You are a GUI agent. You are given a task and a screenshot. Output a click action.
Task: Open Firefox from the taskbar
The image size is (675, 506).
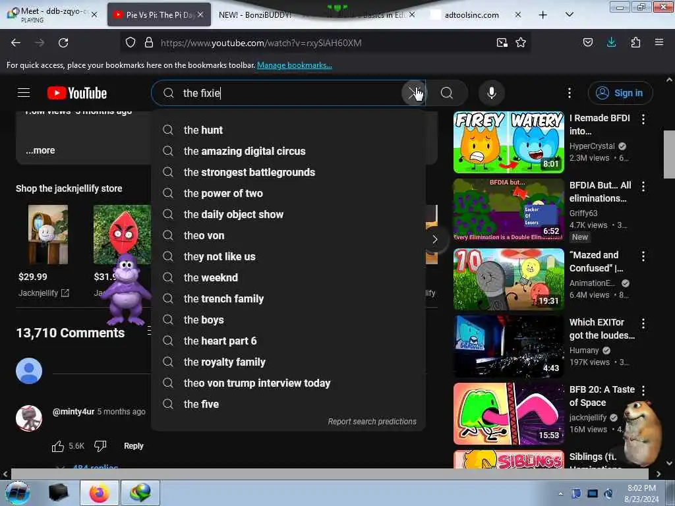click(x=99, y=493)
